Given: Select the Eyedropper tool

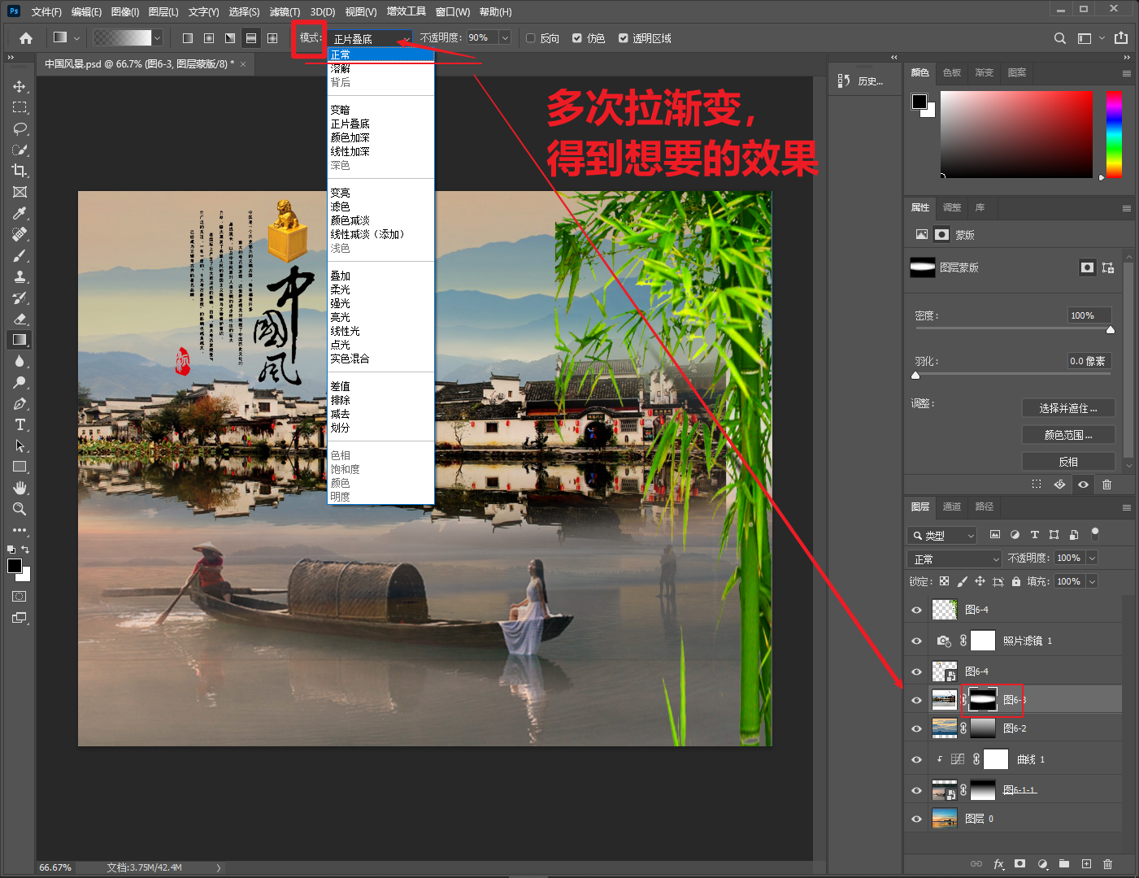Looking at the screenshot, I should coord(20,213).
